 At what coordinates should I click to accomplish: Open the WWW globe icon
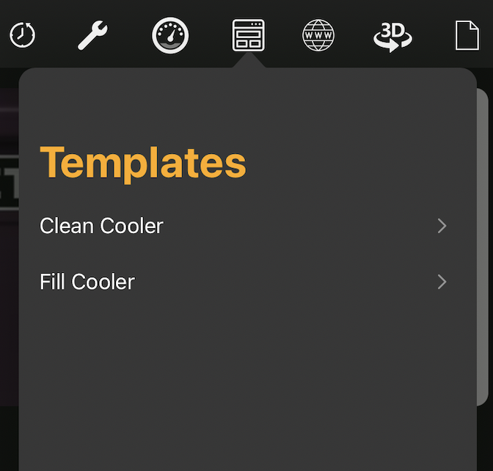pos(318,35)
